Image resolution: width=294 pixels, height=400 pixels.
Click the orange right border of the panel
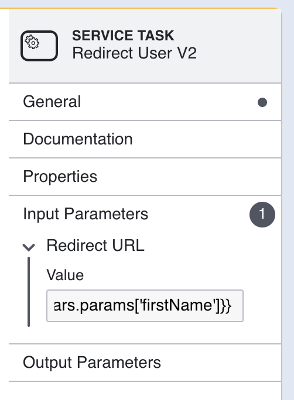pos(282,204)
